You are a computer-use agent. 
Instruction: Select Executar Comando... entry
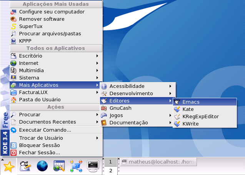coord(56,130)
